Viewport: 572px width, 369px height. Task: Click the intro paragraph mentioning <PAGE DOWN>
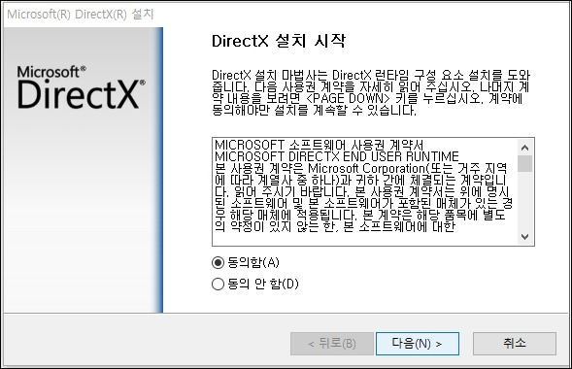(x=371, y=92)
